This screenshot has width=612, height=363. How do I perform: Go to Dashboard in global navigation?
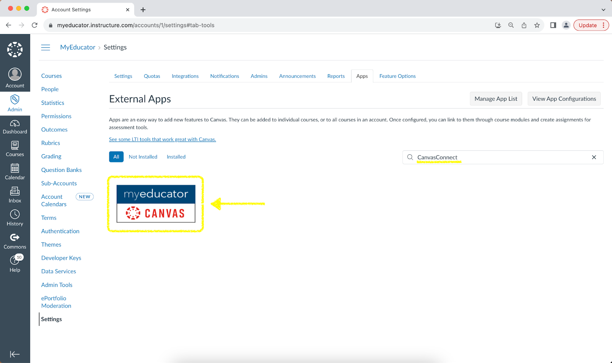pos(15,127)
